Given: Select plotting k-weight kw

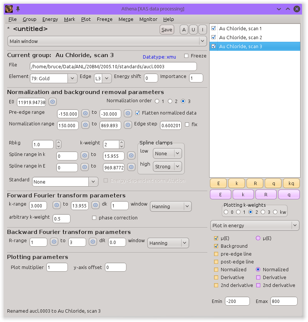Looking at the screenshot, I should click(x=275, y=212).
